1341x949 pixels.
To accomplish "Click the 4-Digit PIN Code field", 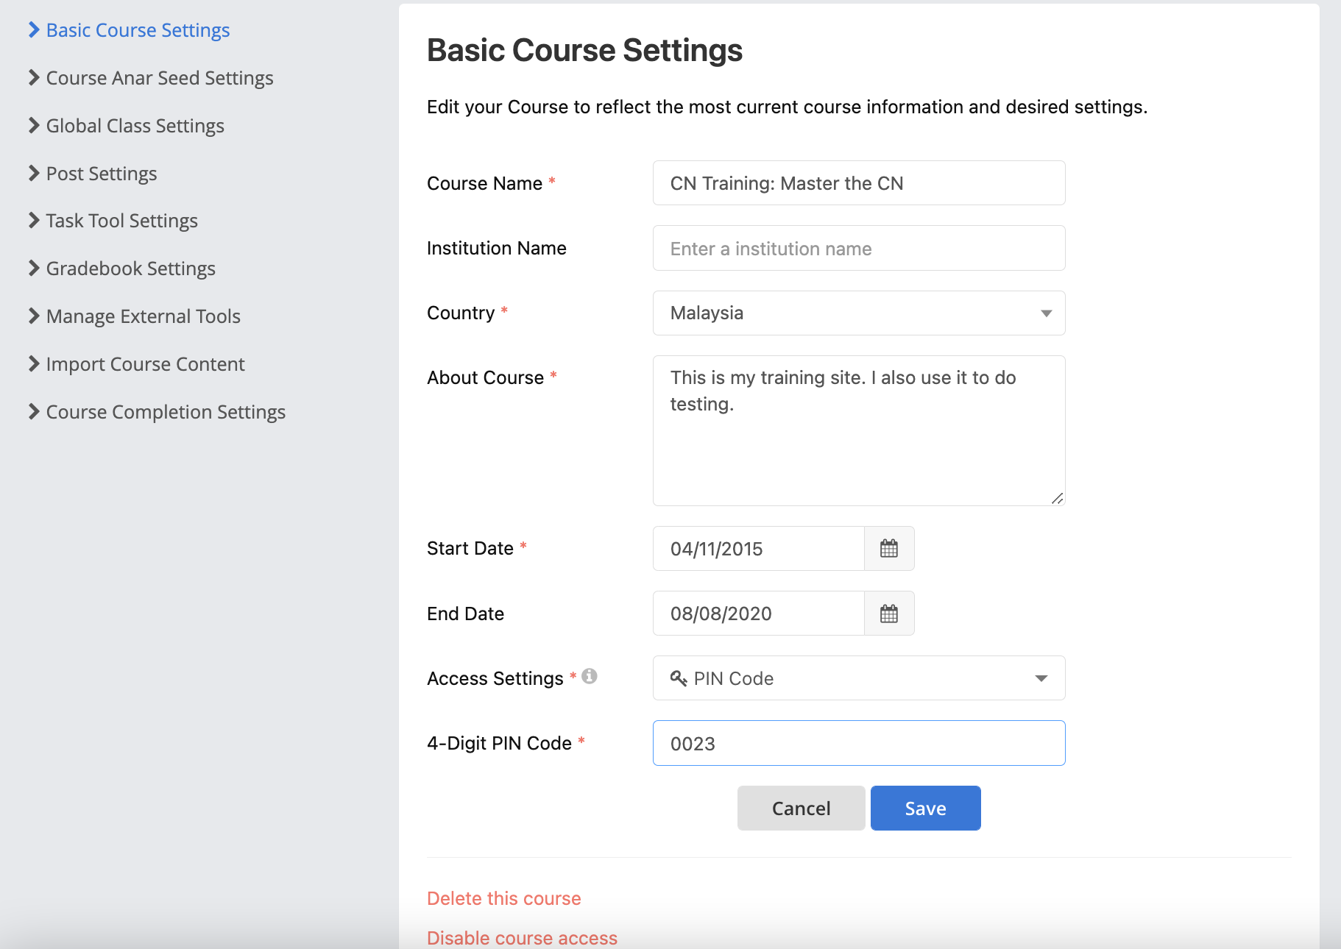I will (x=859, y=743).
